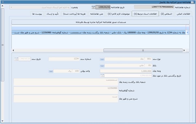Click the شرح متن و ظهر چک text area
Image resolution: width=196 pixels, height=124 pixels.
(x=66, y=99)
